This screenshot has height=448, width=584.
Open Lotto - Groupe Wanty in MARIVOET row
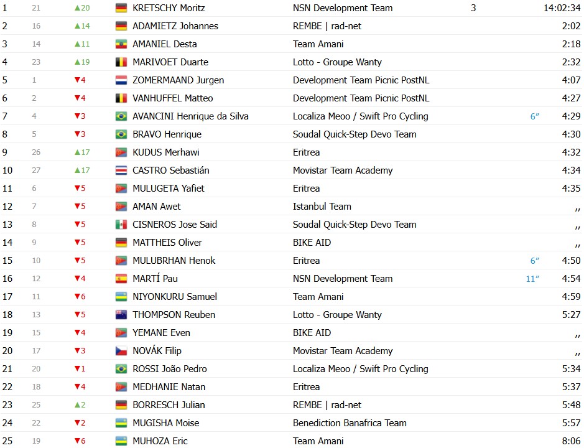tap(337, 62)
